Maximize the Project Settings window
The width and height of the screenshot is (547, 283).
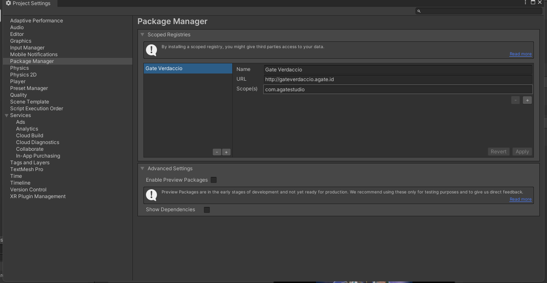[x=533, y=3]
